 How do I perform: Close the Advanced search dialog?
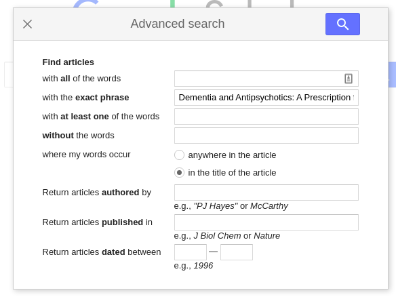[x=27, y=24]
